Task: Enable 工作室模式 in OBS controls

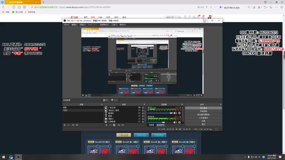Action: pos(203,118)
